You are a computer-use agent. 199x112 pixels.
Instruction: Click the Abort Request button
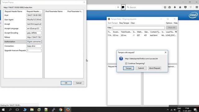[155, 68]
